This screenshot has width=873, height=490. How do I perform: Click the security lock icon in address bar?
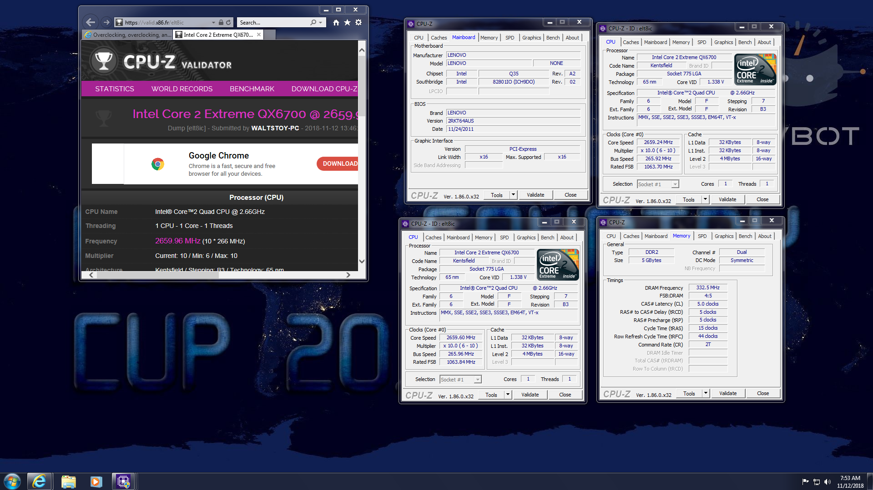221,22
